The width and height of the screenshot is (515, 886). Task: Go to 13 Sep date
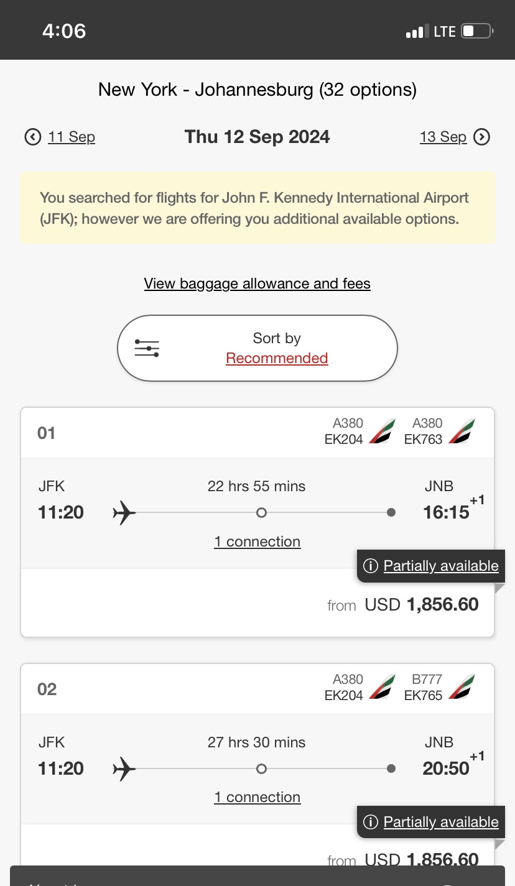[443, 137]
